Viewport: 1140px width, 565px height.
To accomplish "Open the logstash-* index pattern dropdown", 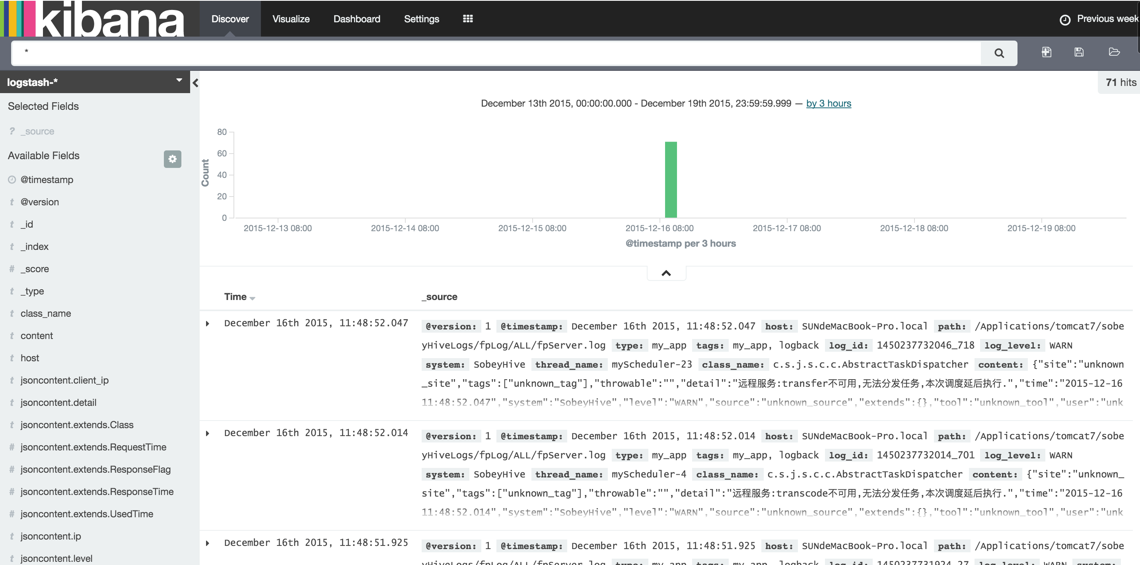I will (179, 81).
